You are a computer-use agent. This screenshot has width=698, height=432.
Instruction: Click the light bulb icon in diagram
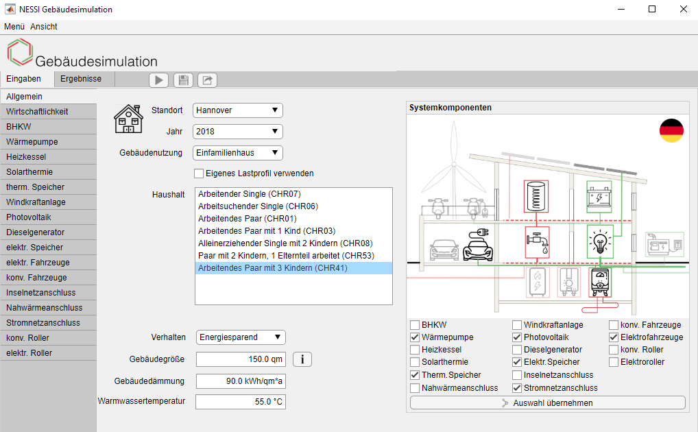coord(600,241)
